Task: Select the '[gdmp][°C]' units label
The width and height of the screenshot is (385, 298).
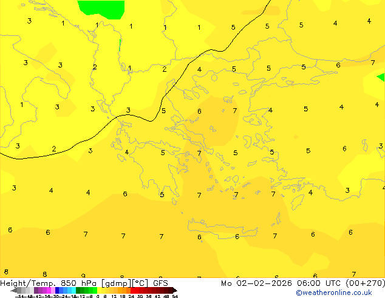Action: pos(124,283)
